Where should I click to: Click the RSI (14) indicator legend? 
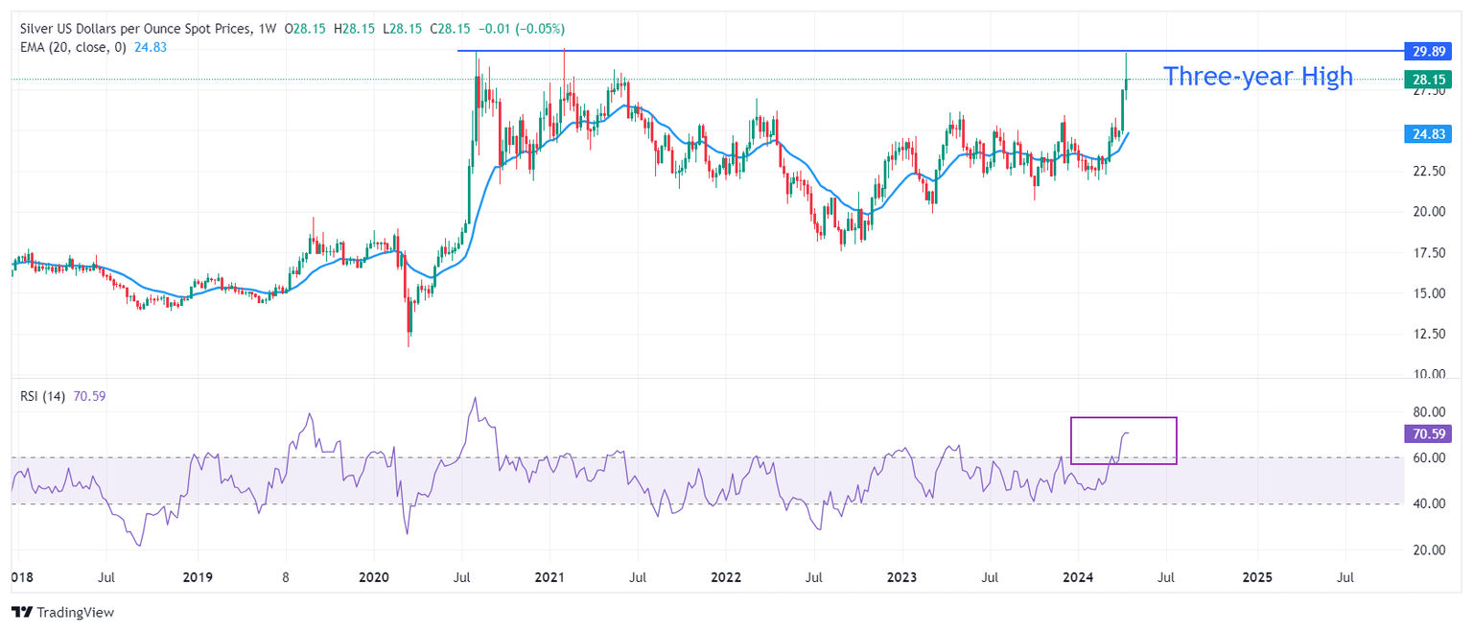(x=43, y=396)
